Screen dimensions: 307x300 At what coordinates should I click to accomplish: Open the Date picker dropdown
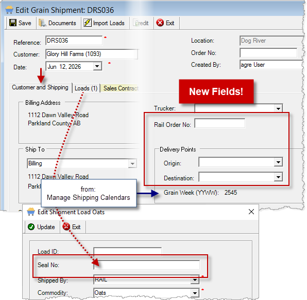click(97, 66)
